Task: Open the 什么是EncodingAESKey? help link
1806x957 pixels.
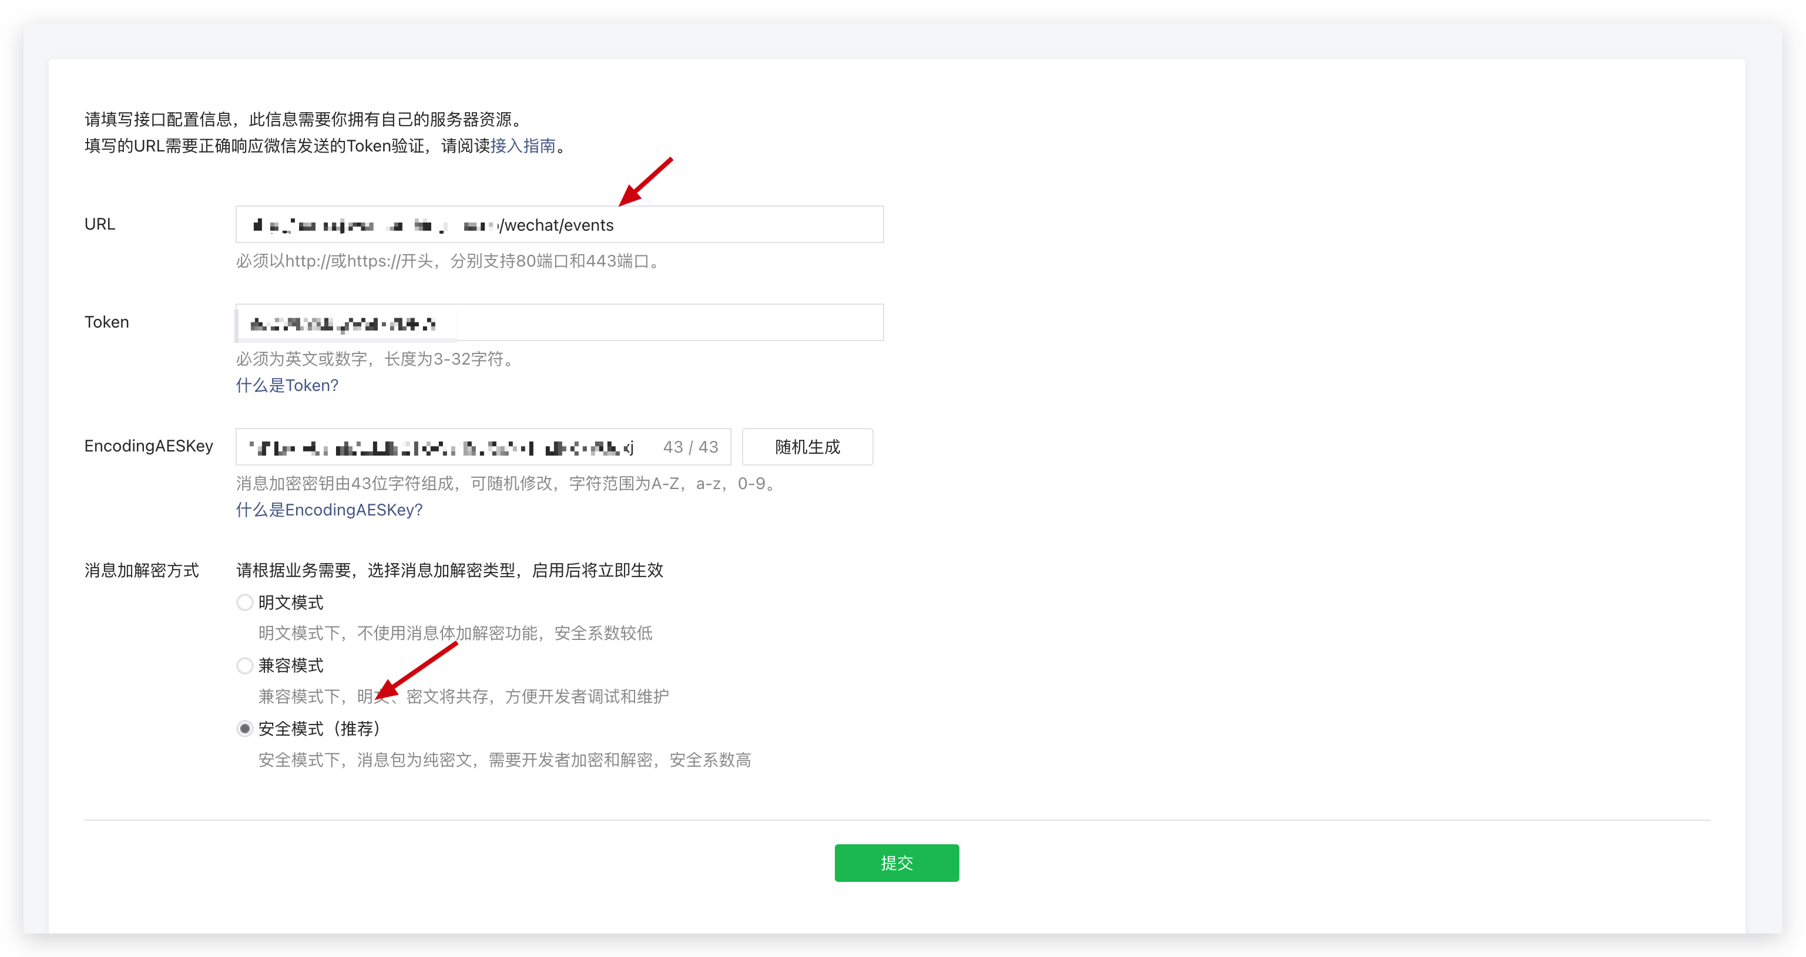Action: pyautogui.click(x=329, y=510)
